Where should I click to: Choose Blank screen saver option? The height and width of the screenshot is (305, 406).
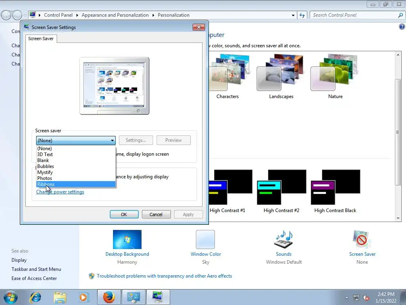[76, 160]
